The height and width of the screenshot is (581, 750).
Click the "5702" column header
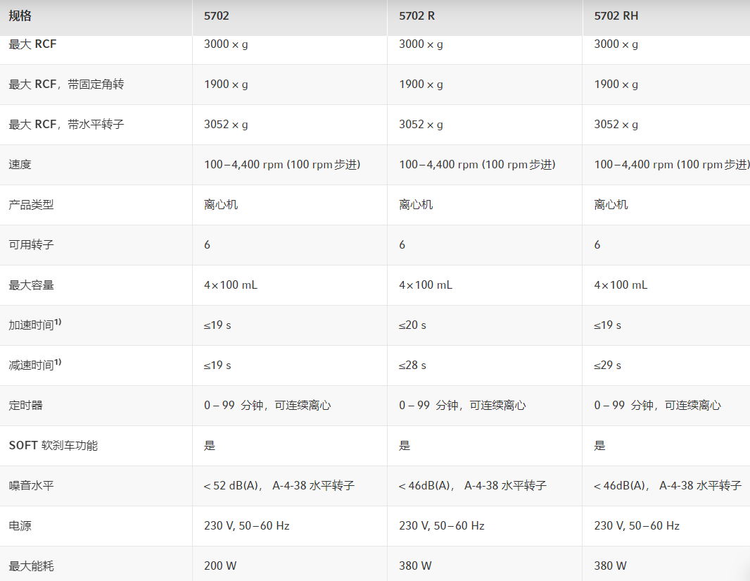click(x=216, y=15)
